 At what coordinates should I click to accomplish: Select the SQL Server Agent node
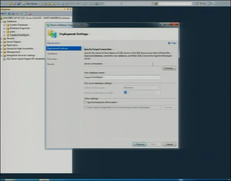[x=24, y=59]
